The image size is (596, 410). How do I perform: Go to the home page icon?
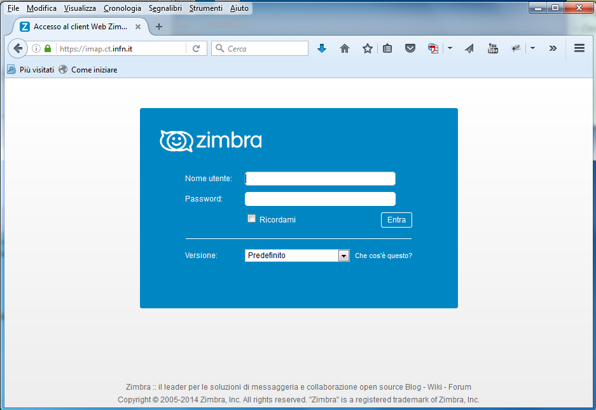pos(344,48)
